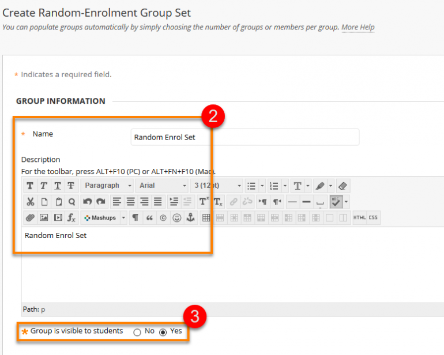Click the insert emoticon smiley icon
The height and width of the screenshot is (355, 444).
coord(177,218)
